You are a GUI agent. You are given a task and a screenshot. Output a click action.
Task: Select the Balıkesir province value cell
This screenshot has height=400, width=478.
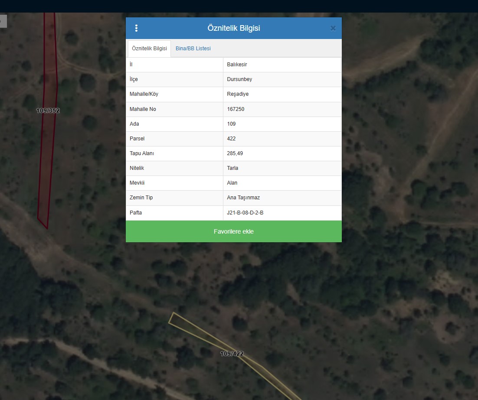coord(237,65)
